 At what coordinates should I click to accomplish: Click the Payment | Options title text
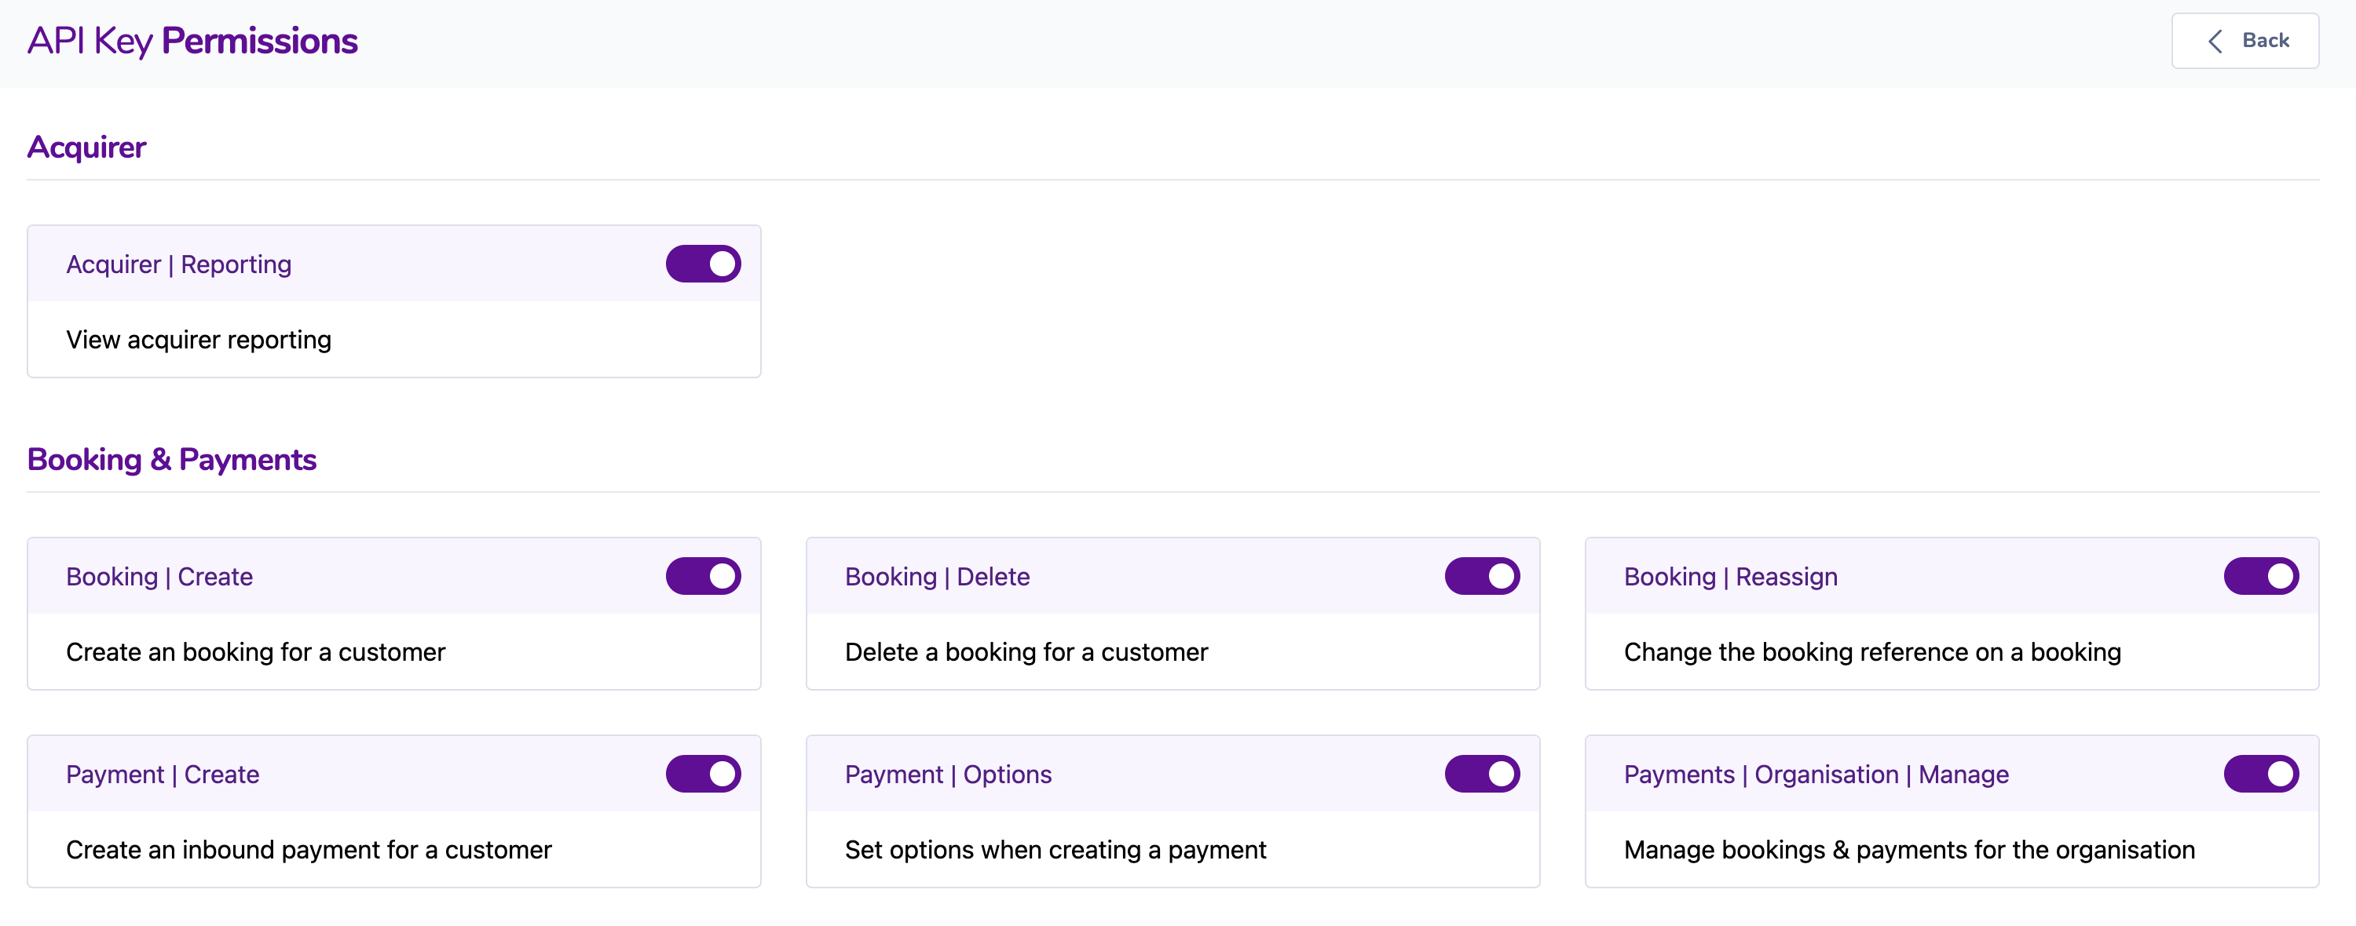point(949,775)
